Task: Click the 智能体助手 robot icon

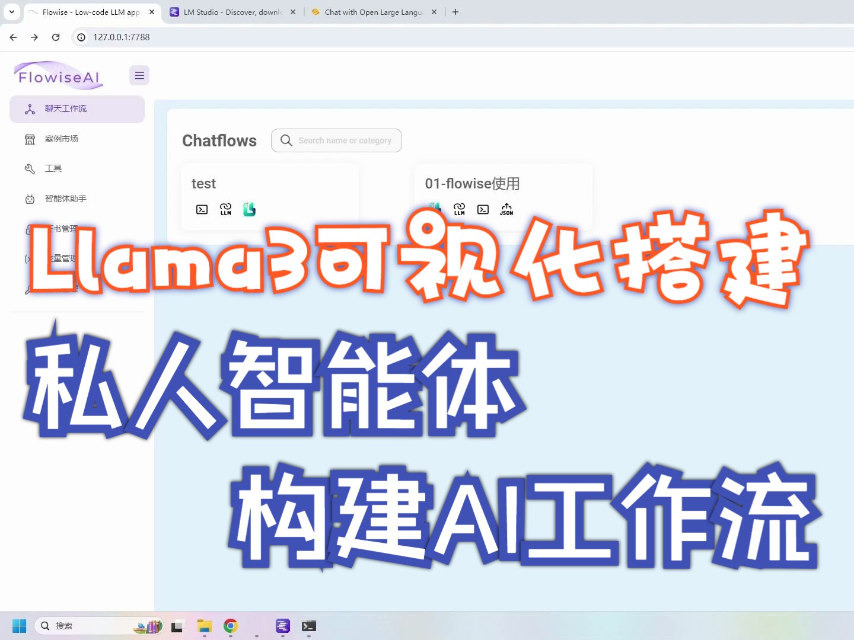Action: (30, 199)
